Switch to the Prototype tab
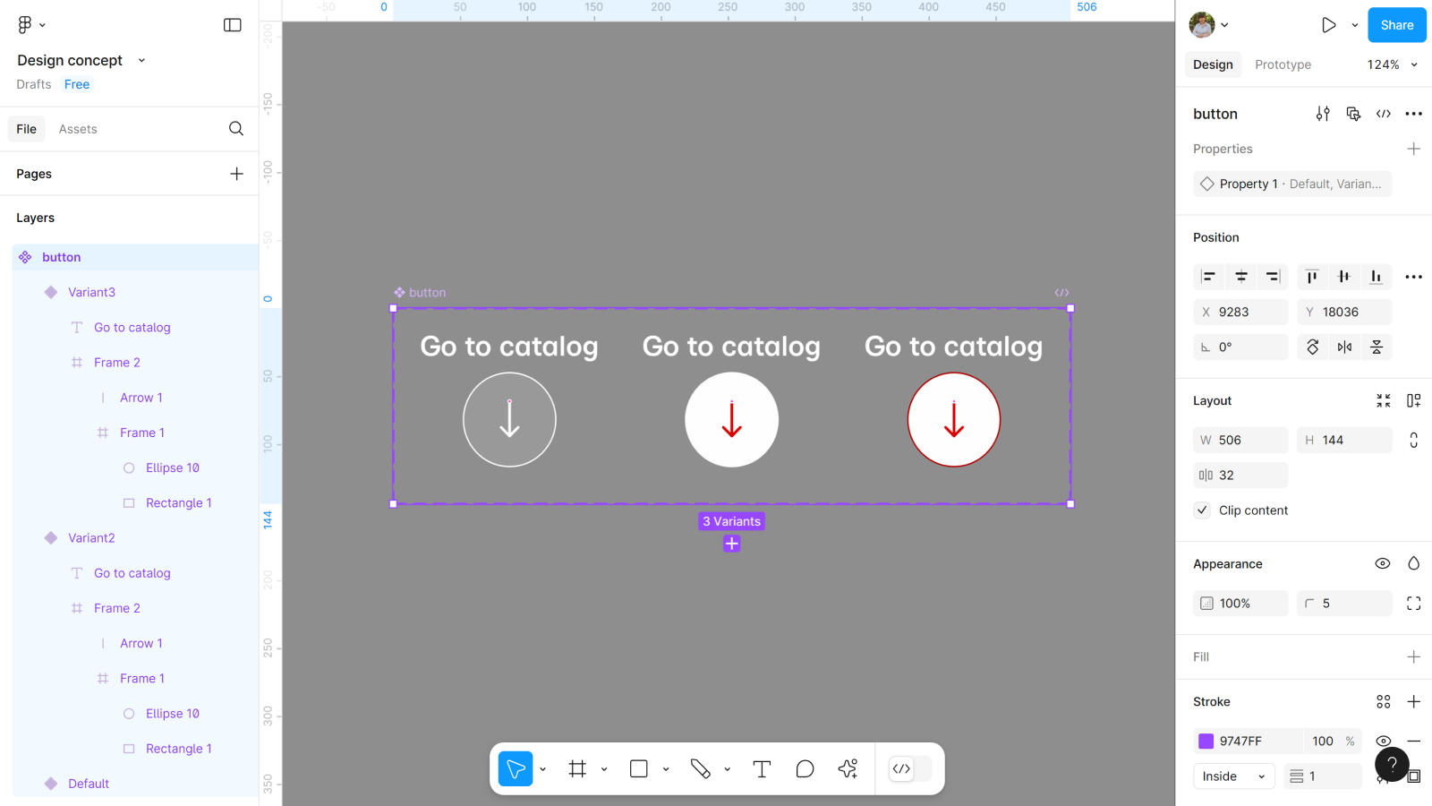This screenshot has width=1432, height=806. click(1283, 64)
